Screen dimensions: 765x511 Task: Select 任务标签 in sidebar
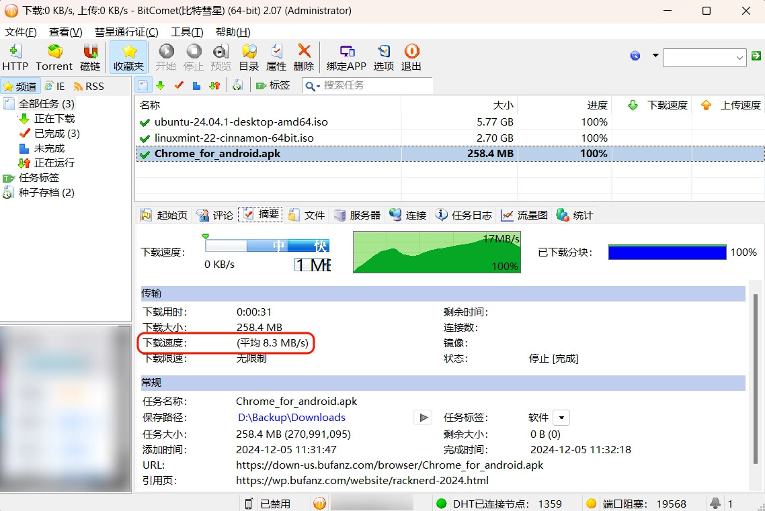point(38,178)
